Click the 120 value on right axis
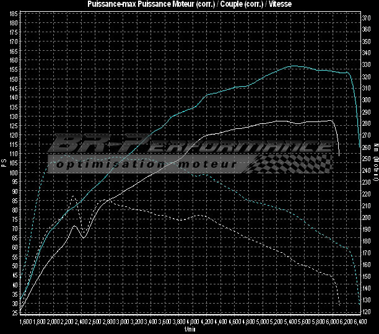Viewport: 379px width, 334px height. (x=365, y=312)
